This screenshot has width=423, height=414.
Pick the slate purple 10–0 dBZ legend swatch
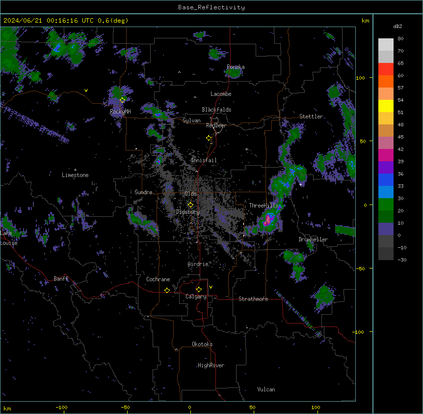[x=386, y=229]
